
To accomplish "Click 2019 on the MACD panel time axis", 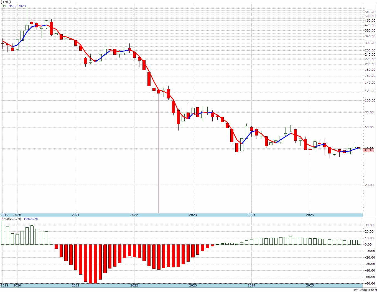I will [x=4, y=285].
